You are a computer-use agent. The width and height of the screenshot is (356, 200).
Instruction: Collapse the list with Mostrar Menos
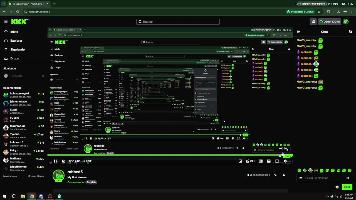coord(36,176)
